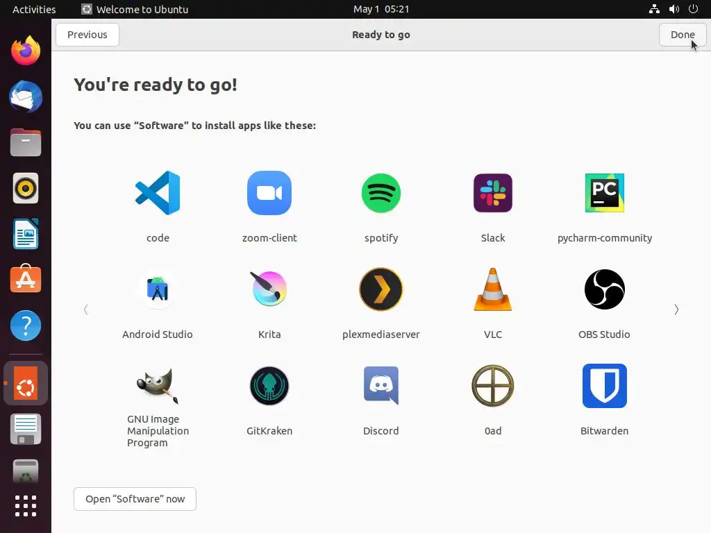Open the Activities overview
Viewport: 711px width, 533px height.
34,9
